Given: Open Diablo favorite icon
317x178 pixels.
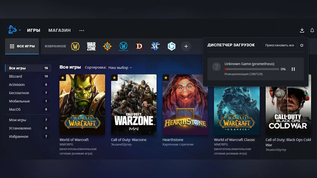Looking at the screenshot, I should pos(139,46).
